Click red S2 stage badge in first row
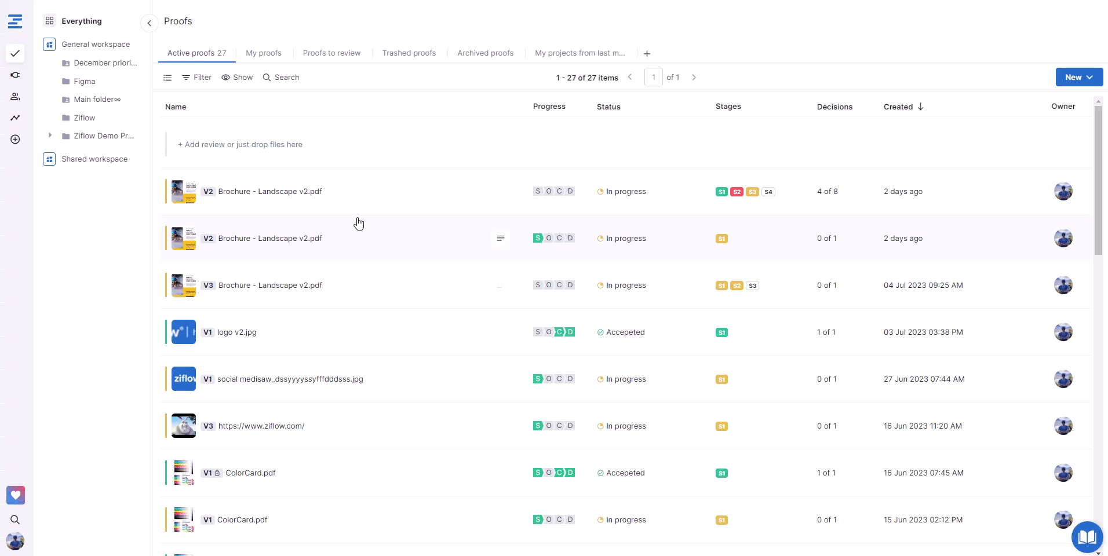The image size is (1108, 556). click(737, 192)
